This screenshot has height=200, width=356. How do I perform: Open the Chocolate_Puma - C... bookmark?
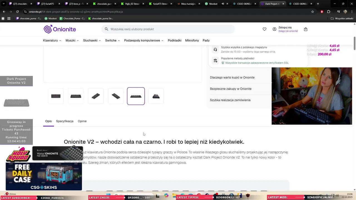72,19
